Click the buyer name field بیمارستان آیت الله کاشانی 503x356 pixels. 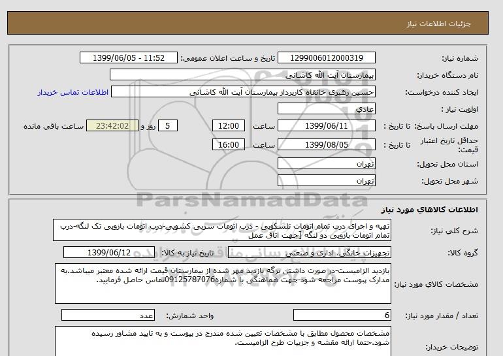coord(242,74)
